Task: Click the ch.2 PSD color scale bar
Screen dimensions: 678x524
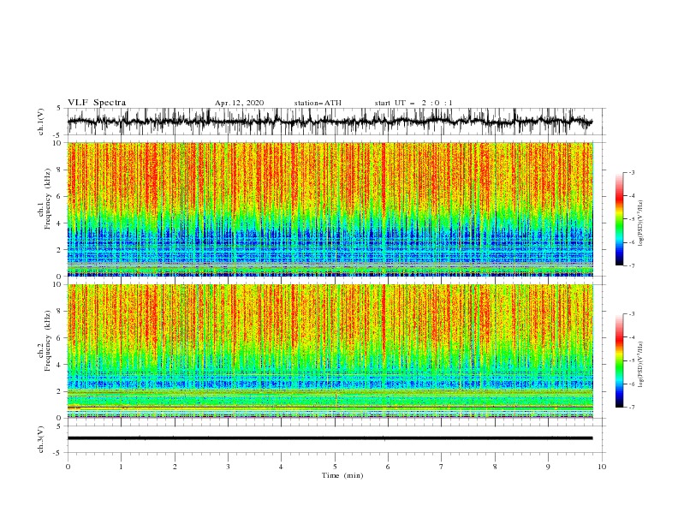Action: point(619,360)
